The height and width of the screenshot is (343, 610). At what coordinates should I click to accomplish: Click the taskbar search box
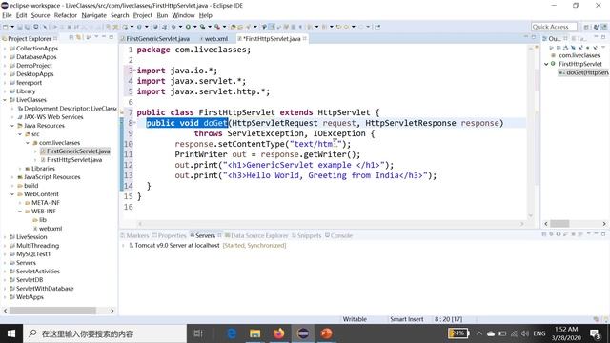pyautogui.click(x=105, y=333)
